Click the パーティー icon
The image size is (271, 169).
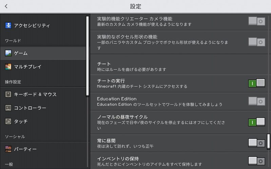[8, 149]
